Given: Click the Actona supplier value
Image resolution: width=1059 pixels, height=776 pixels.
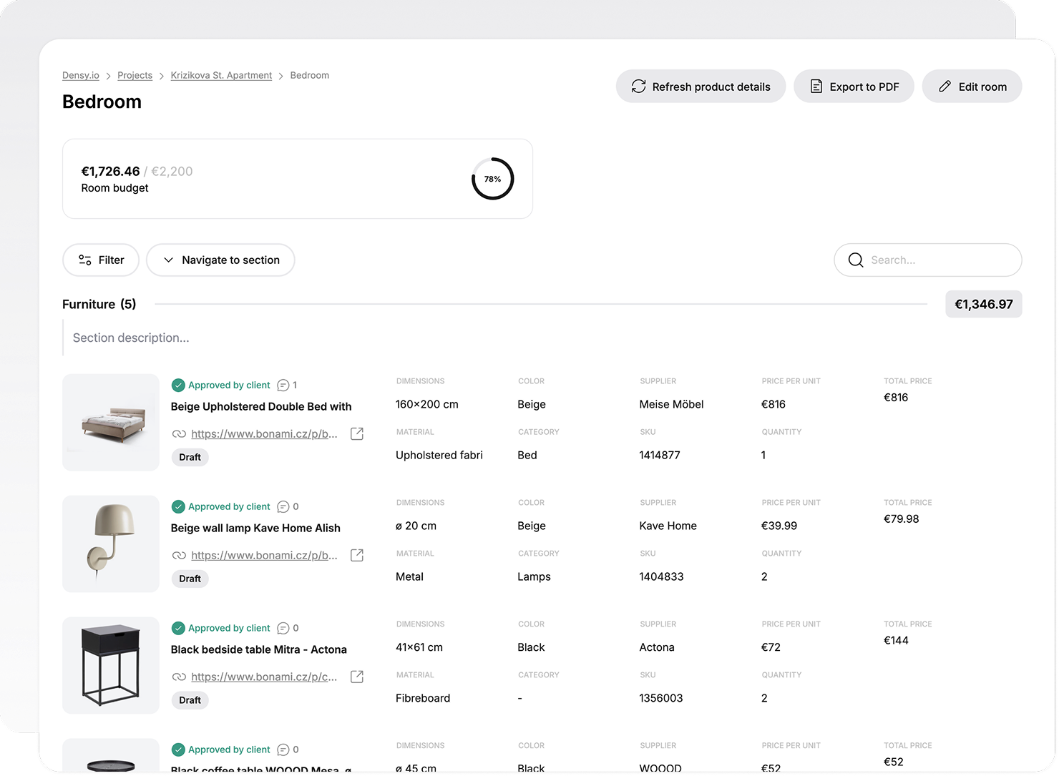Looking at the screenshot, I should pyautogui.click(x=657, y=647).
